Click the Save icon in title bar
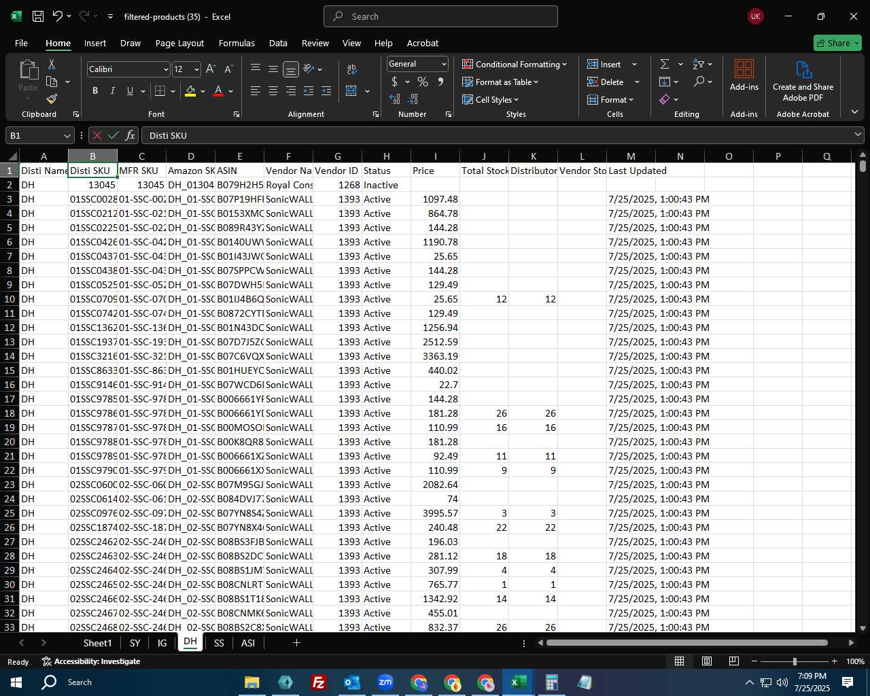870x696 pixels. click(x=38, y=16)
